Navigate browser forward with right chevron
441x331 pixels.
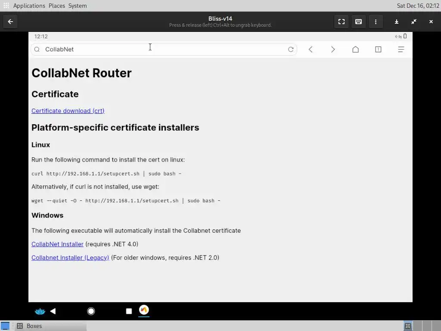(333, 50)
